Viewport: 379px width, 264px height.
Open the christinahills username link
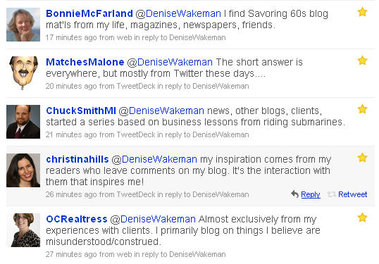click(77, 159)
